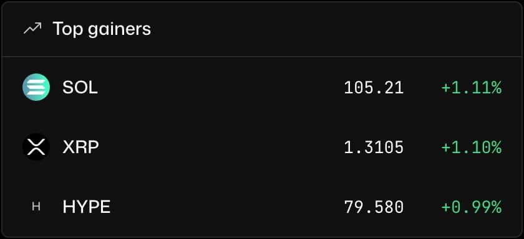Image resolution: width=524 pixels, height=239 pixels.
Task: Click SOL price 105.21
Action: tap(374, 88)
